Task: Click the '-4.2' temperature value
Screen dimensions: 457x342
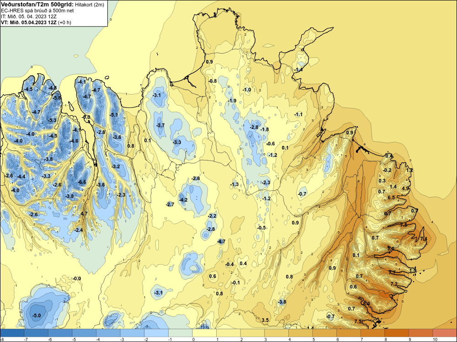Action: pyautogui.click(x=183, y=200)
